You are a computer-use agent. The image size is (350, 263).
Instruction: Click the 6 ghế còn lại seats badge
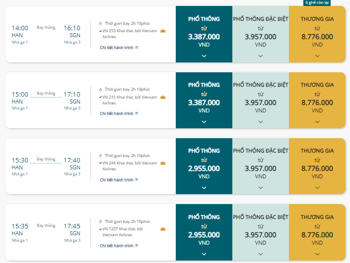coord(317,2)
